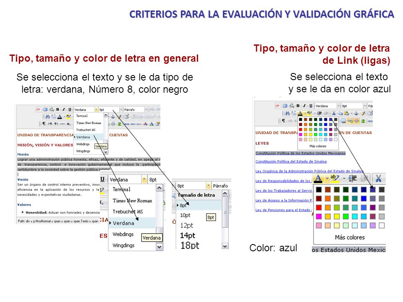
Task: Click the font color A icon in the Misión editor
Action: [x=60, y=117]
